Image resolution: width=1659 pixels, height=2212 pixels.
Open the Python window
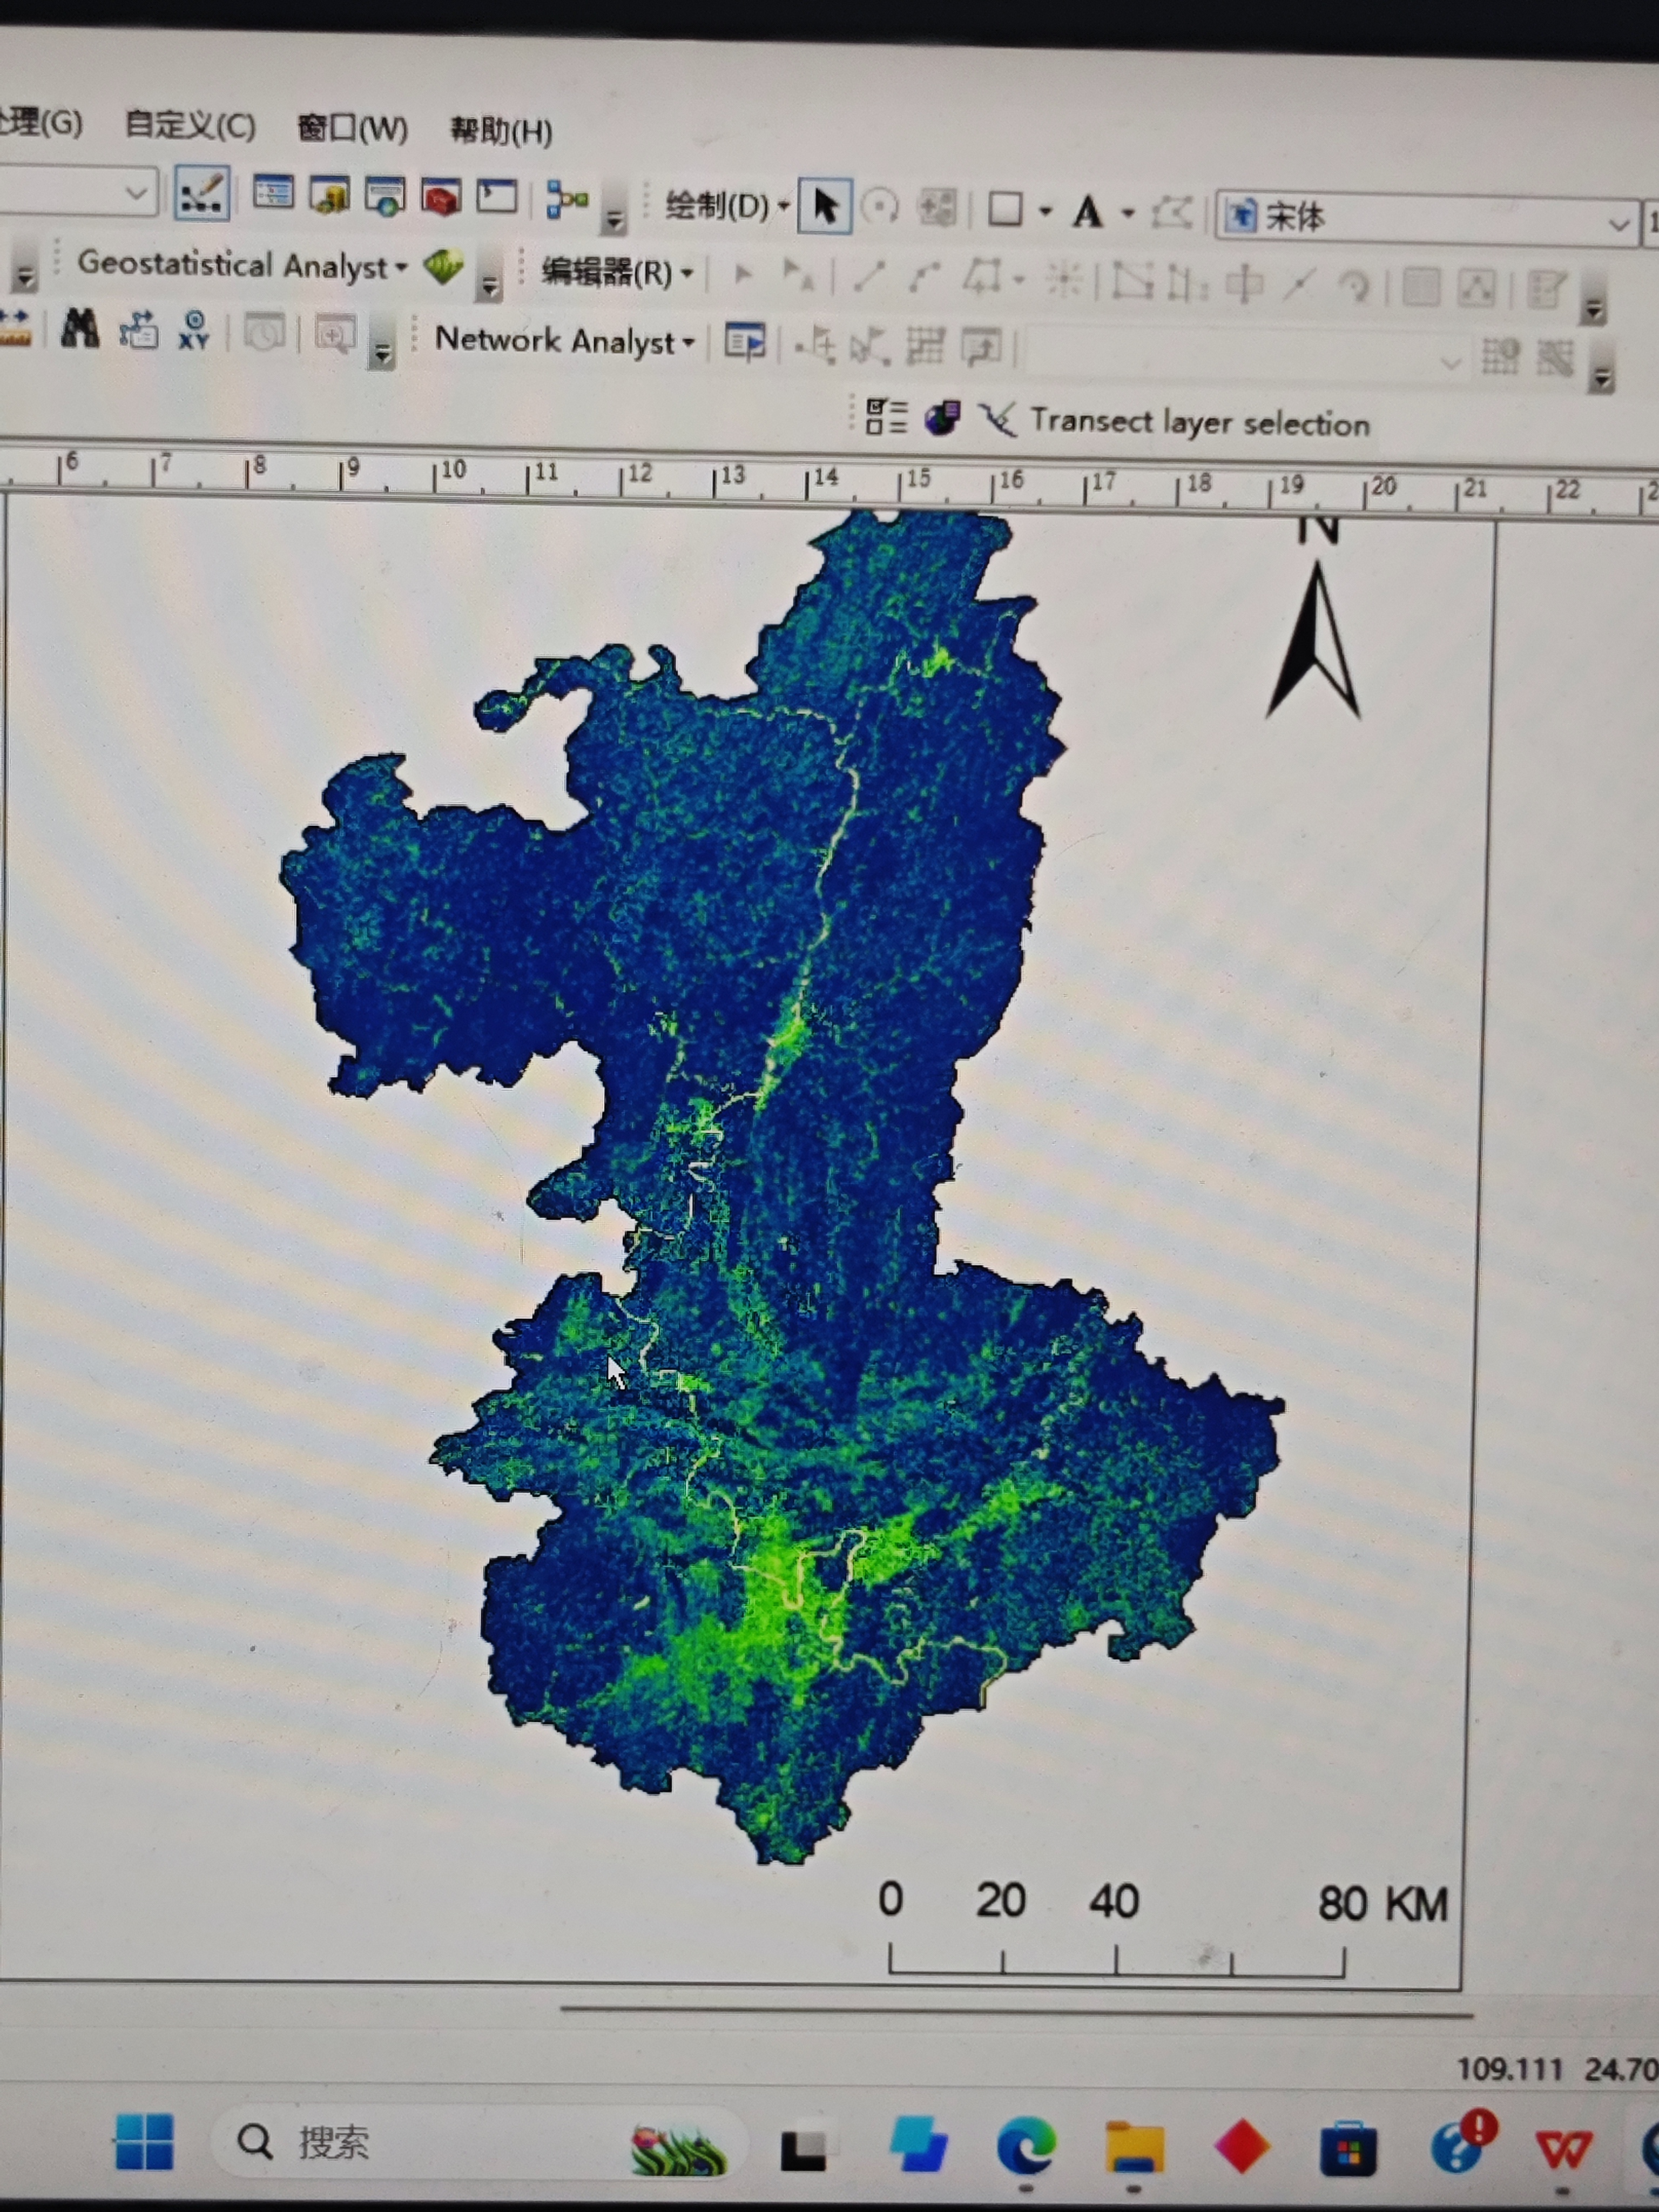(497, 197)
